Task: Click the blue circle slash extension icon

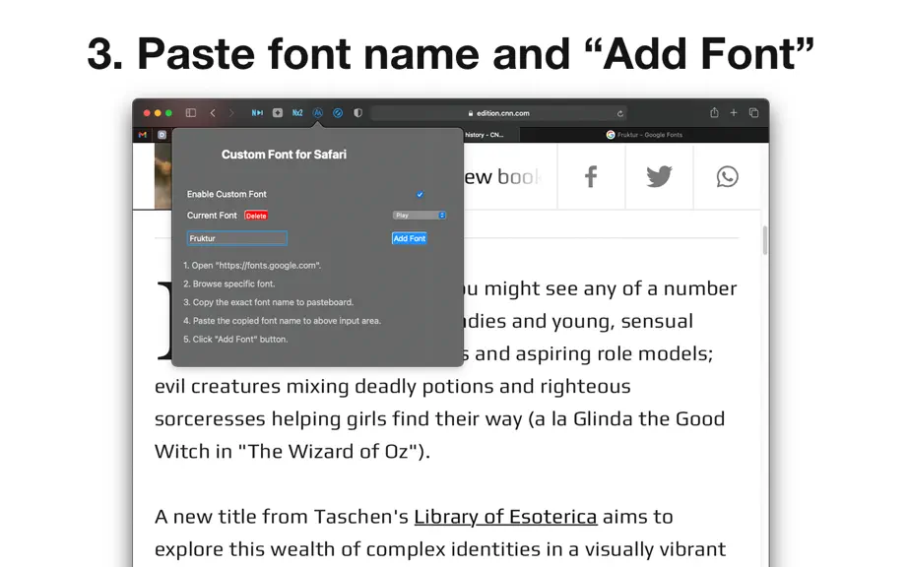Action: pyautogui.click(x=338, y=113)
